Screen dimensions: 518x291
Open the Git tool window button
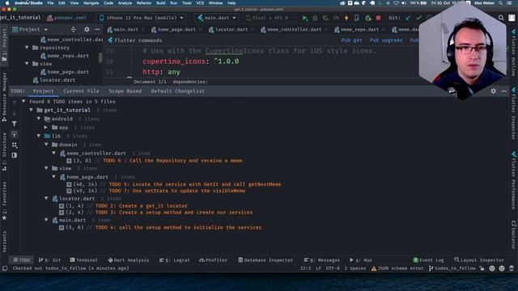(x=49, y=260)
